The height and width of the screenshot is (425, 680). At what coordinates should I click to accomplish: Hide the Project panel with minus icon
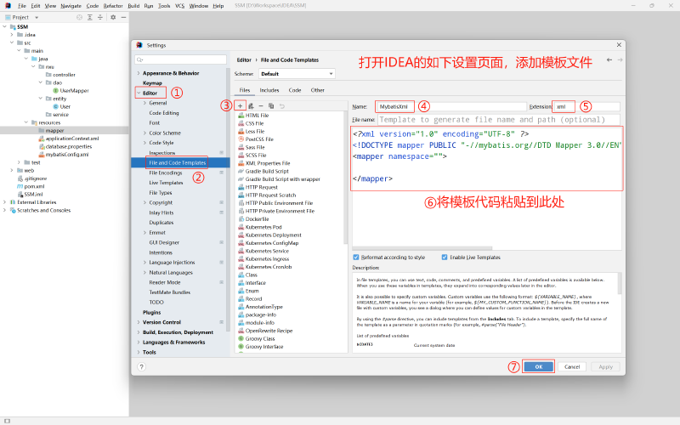coord(123,17)
